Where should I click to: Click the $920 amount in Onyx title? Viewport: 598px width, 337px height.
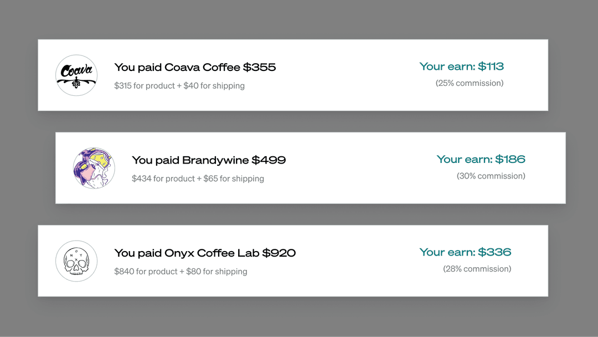click(x=279, y=253)
